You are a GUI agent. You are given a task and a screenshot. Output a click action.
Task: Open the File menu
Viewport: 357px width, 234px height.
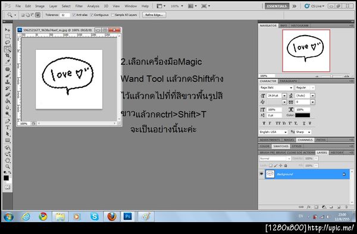pos(18,6)
